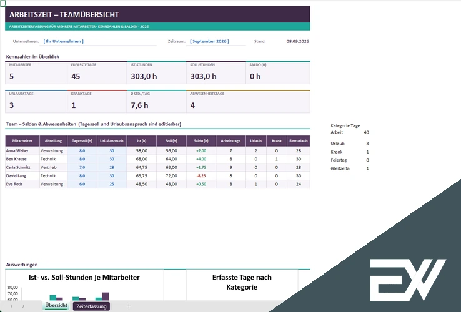Click the Abwesenheitstage KPI value 4

192,105
